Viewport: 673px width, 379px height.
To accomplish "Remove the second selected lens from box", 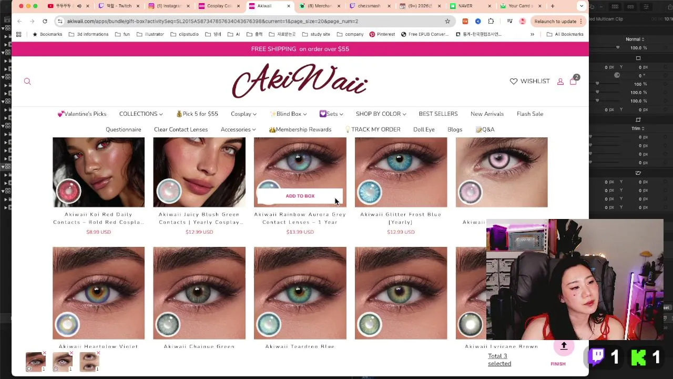I will [x=72, y=353].
